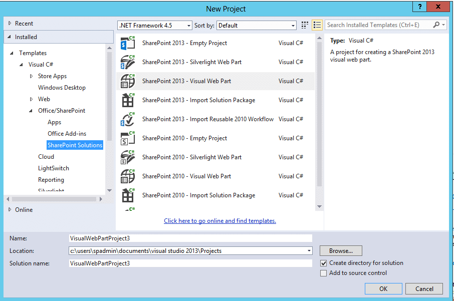This screenshot has width=454, height=301.
Task: Switch templates to medium list view
Action: [x=317, y=25]
